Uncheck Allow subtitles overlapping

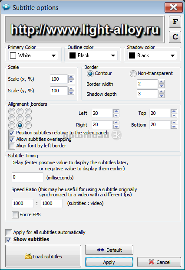[12, 139]
